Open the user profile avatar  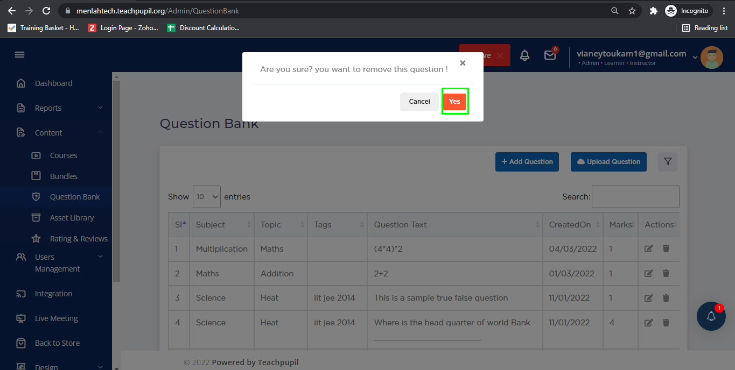tap(711, 58)
